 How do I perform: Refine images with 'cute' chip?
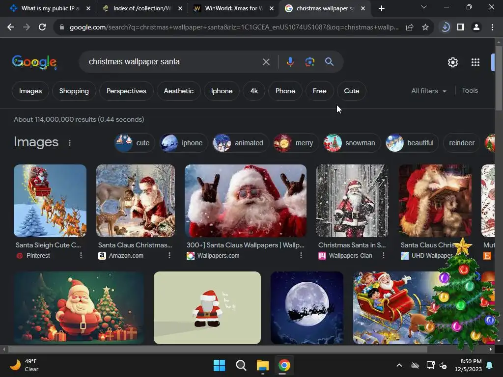click(x=134, y=143)
